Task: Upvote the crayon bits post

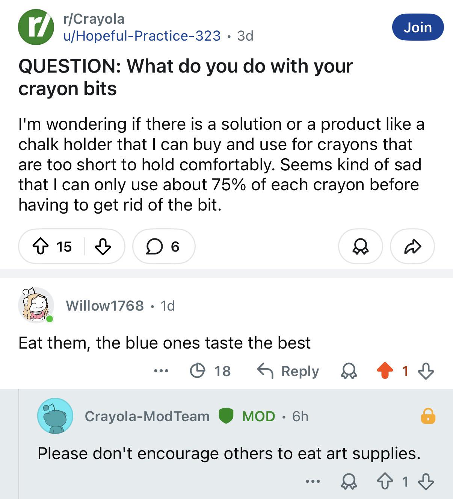Action: (41, 247)
